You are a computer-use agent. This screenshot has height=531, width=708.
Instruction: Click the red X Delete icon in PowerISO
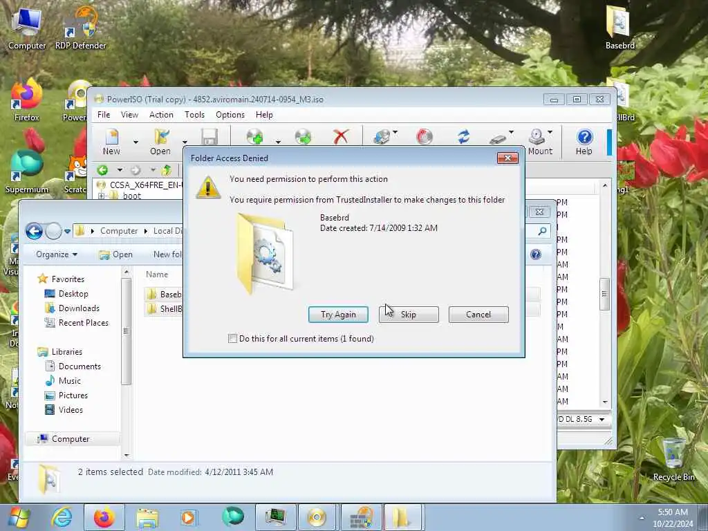click(x=342, y=137)
